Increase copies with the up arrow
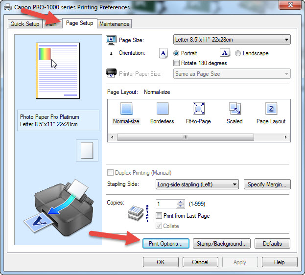 (x=181, y=202)
